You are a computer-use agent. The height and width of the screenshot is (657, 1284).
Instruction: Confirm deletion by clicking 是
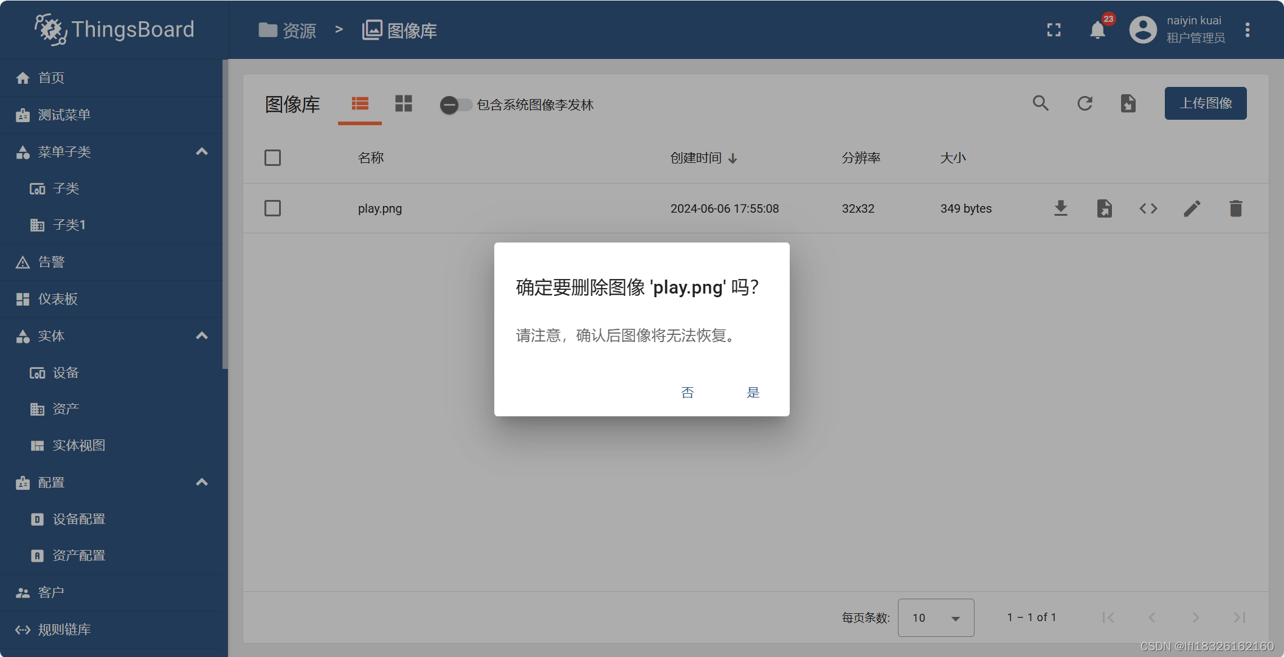click(x=753, y=393)
